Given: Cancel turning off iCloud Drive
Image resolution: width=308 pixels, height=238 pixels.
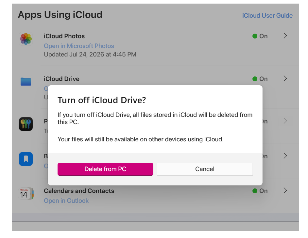Looking at the screenshot, I should click(x=205, y=169).
